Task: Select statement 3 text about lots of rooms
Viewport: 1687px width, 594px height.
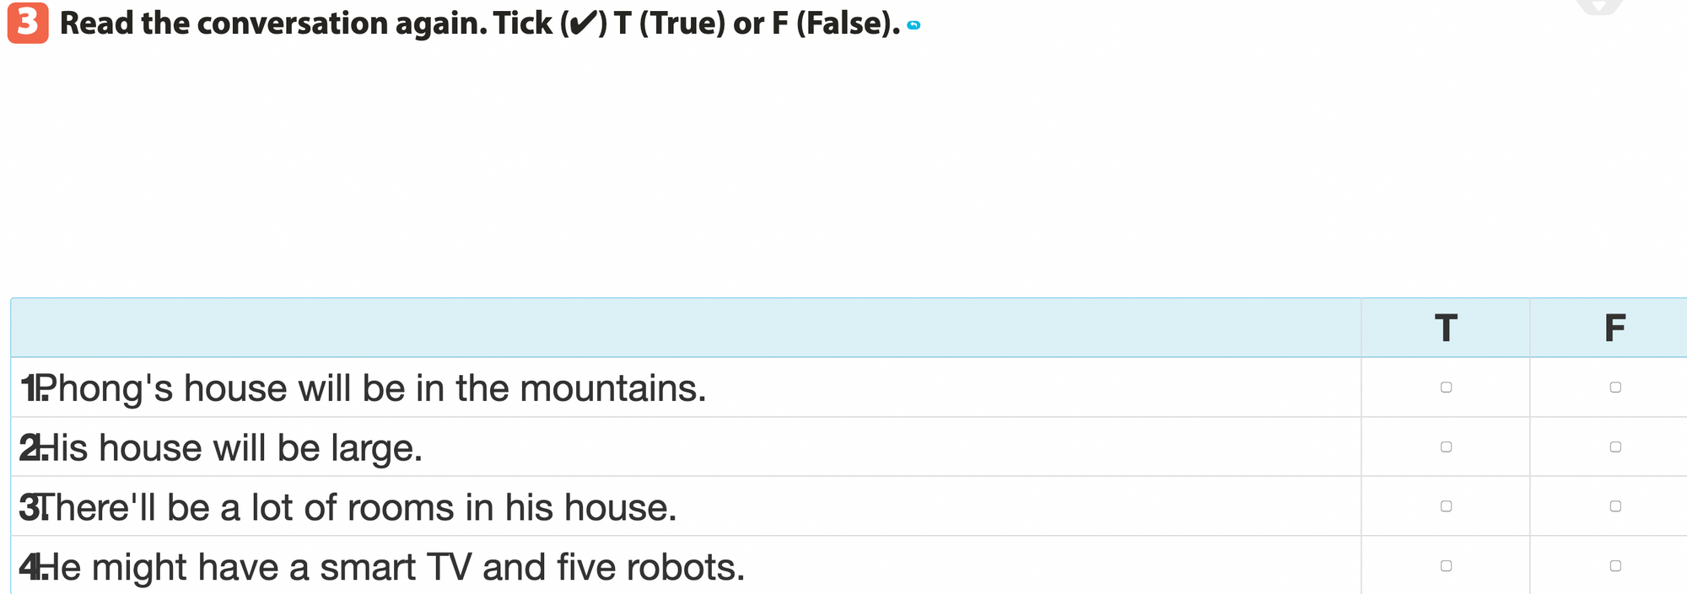Action: [x=356, y=508]
